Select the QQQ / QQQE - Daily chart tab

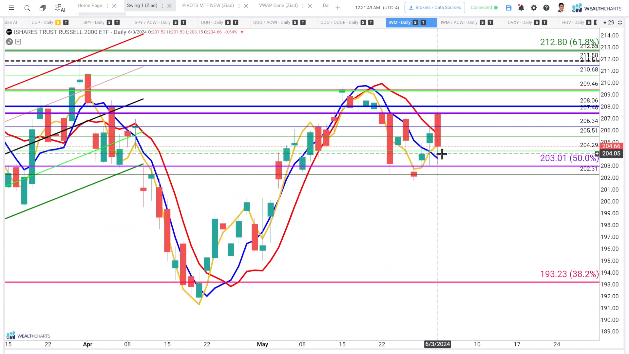click(x=339, y=22)
